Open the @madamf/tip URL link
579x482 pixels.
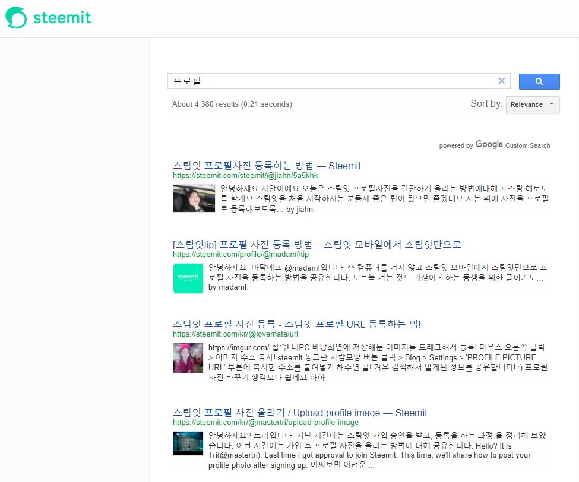tap(241, 255)
